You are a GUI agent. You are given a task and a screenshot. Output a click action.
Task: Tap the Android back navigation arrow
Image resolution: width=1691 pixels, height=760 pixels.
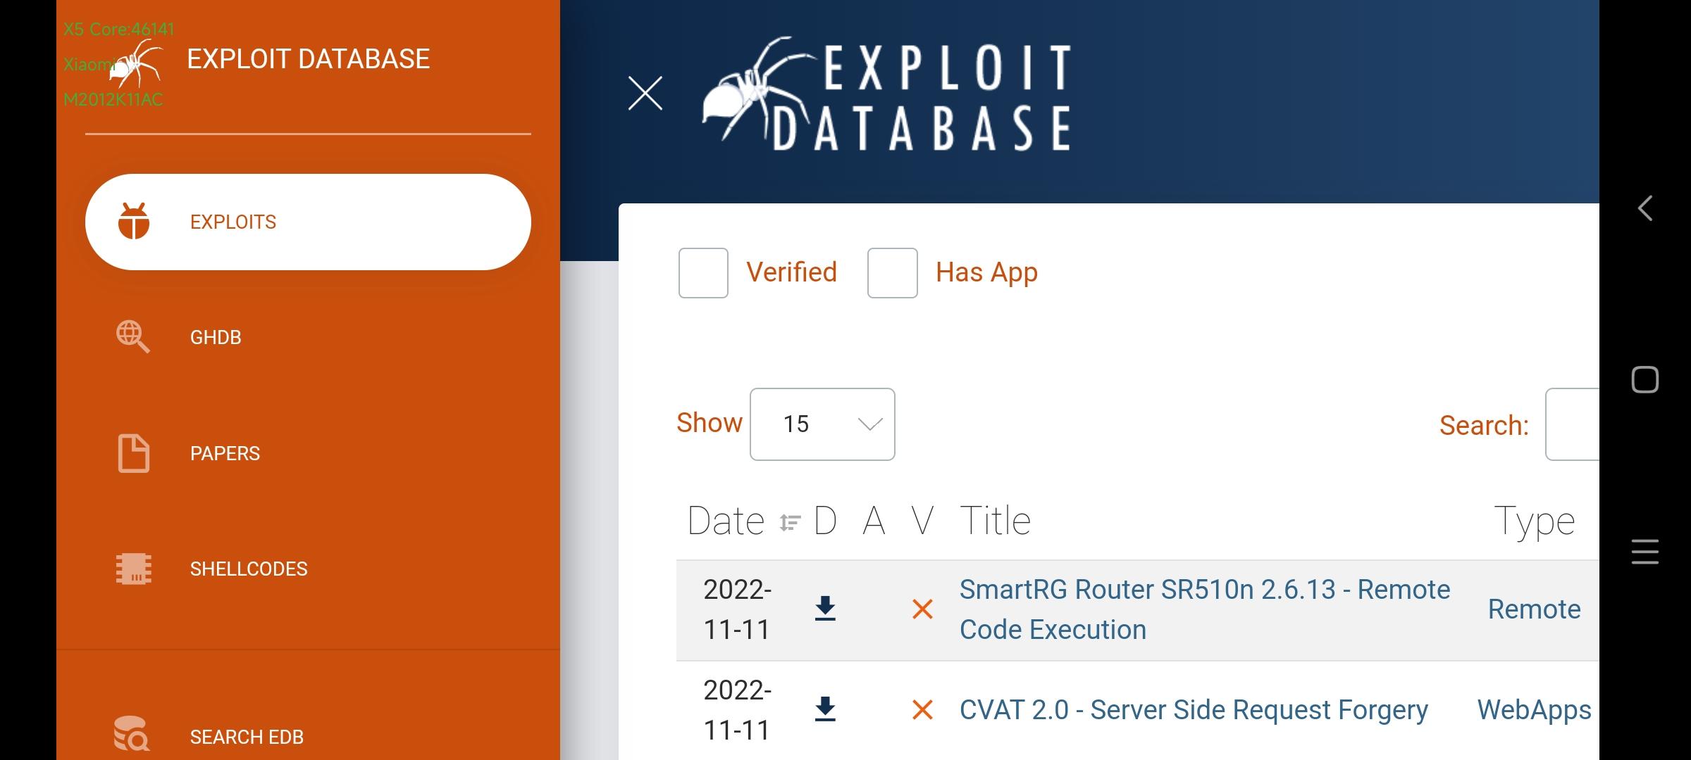(x=1645, y=208)
